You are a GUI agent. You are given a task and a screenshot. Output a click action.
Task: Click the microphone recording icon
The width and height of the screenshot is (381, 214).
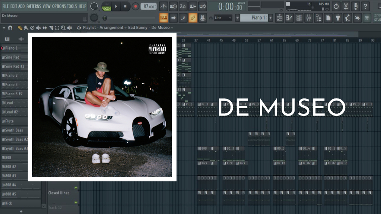(x=356, y=6)
